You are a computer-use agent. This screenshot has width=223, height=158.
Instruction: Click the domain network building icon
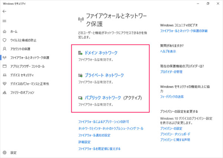[80, 53]
